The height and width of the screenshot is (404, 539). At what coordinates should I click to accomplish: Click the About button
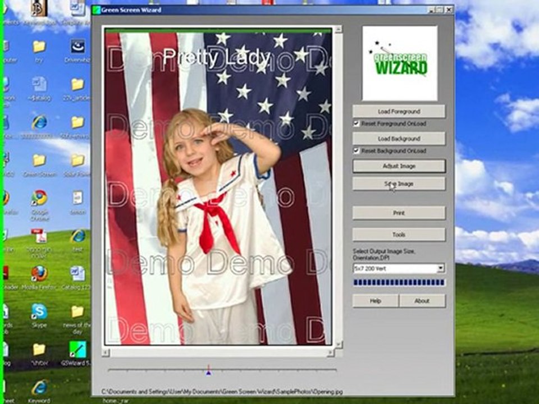[x=422, y=301]
